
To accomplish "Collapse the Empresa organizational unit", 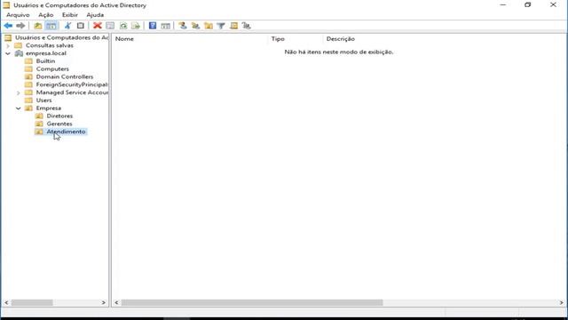I will click(19, 108).
